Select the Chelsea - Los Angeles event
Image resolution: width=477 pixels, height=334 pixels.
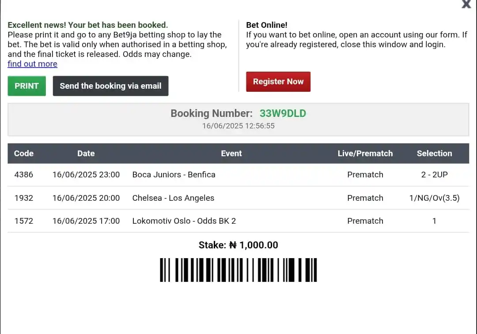pos(173,198)
